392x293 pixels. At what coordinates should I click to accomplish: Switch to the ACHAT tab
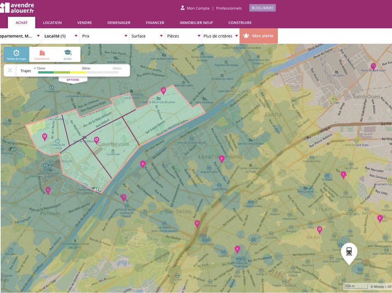click(x=22, y=22)
